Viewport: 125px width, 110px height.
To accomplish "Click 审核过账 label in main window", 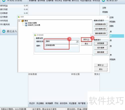I will coord(75,74).
